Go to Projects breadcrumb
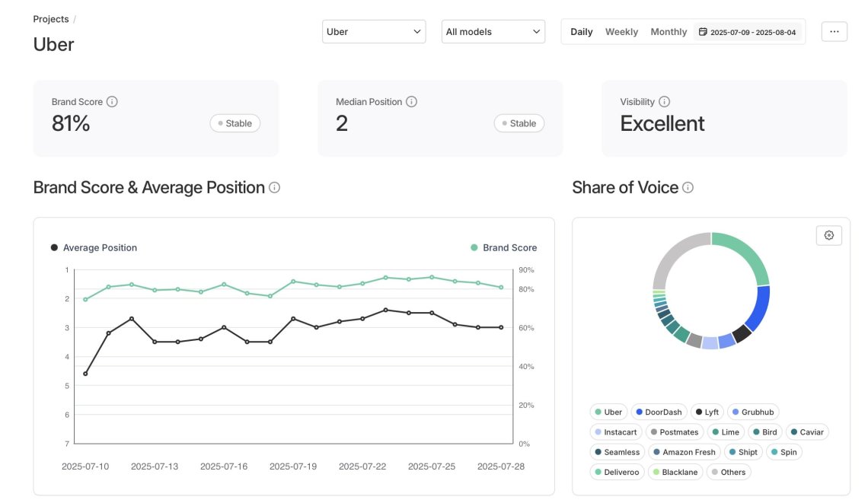 point(51,19)
